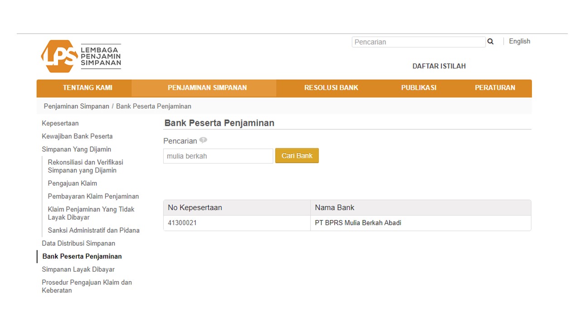Open Pengajuan Klaim sidebar link
The height and width of the screenshot is (326, 580).
click(x=72, y=183)
